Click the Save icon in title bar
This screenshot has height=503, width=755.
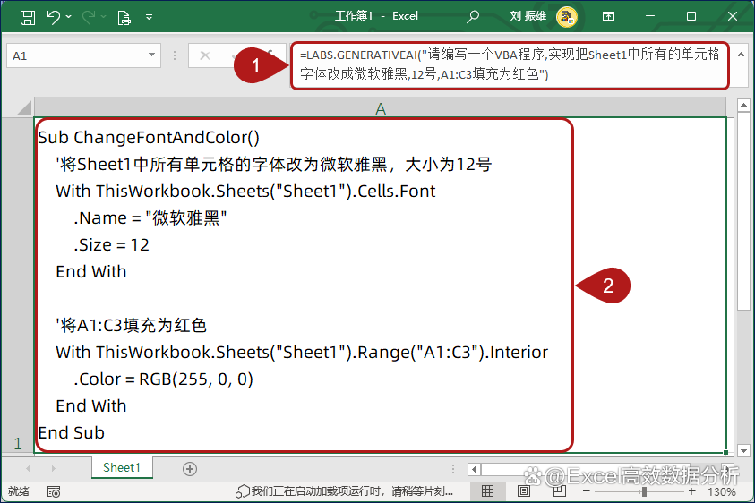coord(28,17)
